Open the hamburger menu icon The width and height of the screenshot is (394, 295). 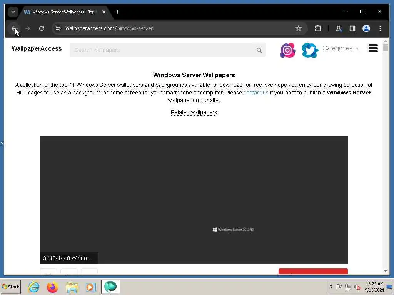(373, 48)
